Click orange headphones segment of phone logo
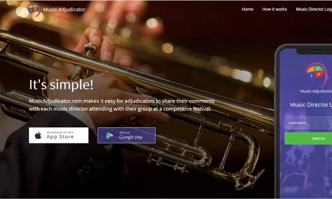The image size is (332, 199). pos(311,69)
